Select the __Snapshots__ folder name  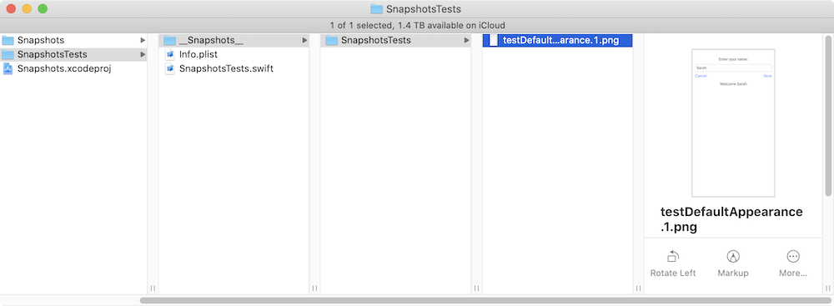pyautogui.click(x=211, y=41)
